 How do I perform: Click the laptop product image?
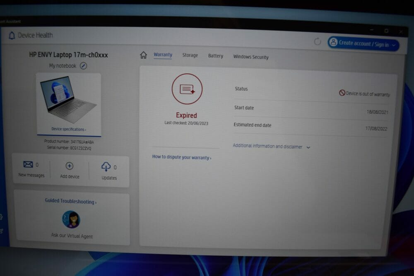point(68,99)
